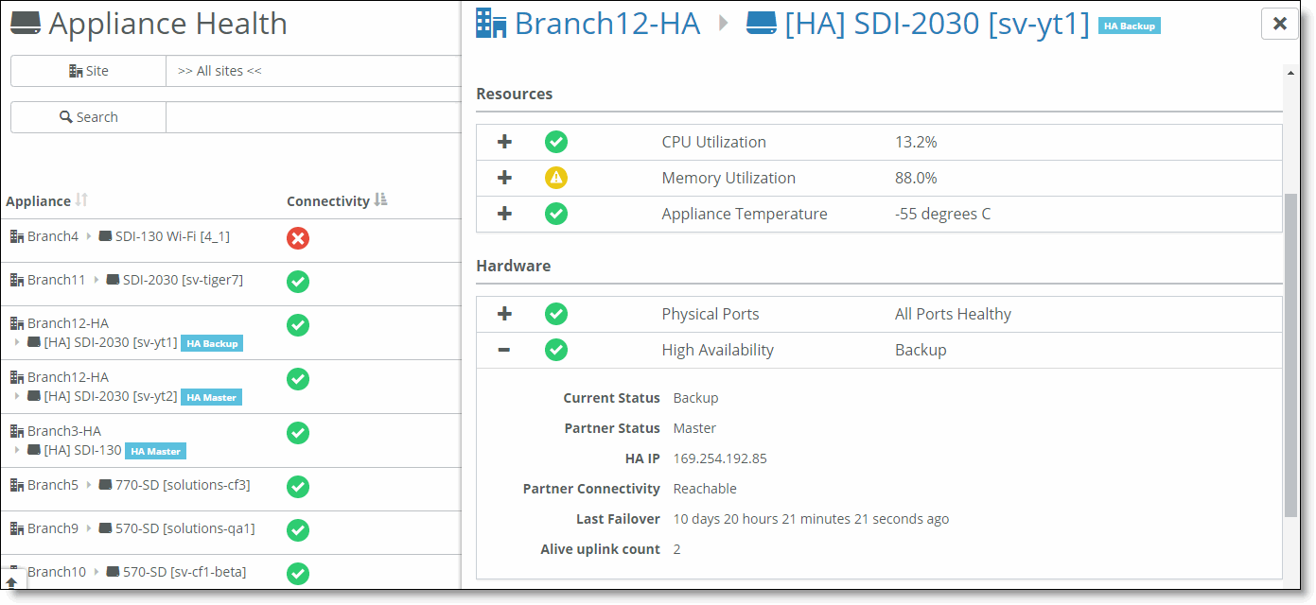Click the up-arrow icon at bottom left corner
Image resolution: width=1316 pixels, height=605 pixels.
pos(11,582)
